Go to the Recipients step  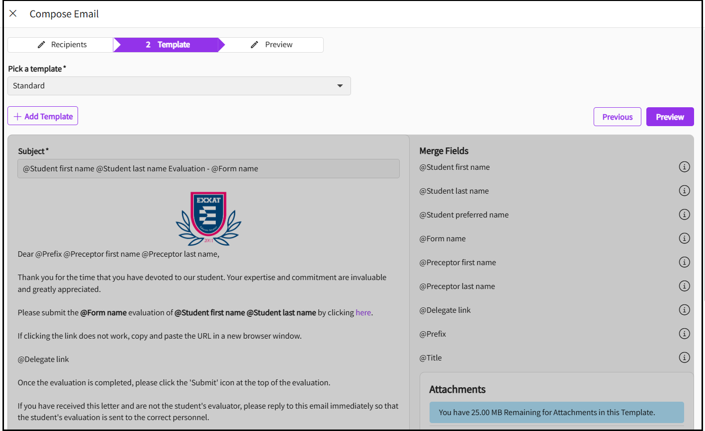click(61, 45)
